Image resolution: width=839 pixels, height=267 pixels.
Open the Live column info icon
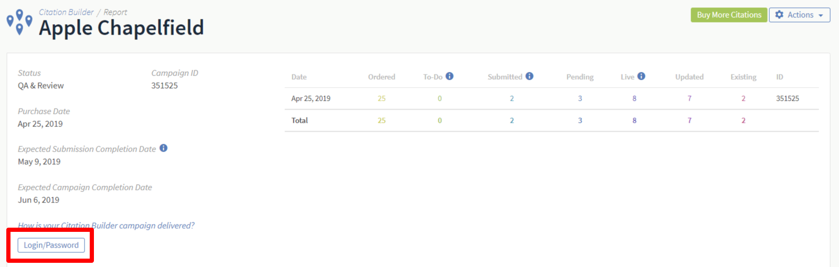pyautogui.click(x=641, y=76)
